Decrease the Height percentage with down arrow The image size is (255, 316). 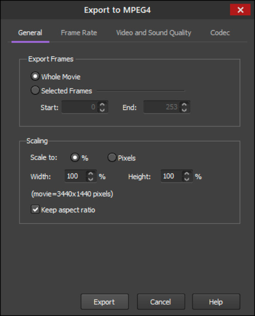[187, 179]
